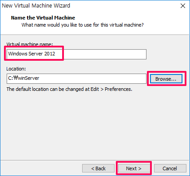Click the default location Preferences hint text
Viewport: 190px width, 176px height.
click(69, 89)
